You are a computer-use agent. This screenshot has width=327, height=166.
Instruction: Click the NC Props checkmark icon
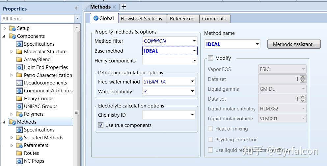click(x=19, y=161)
